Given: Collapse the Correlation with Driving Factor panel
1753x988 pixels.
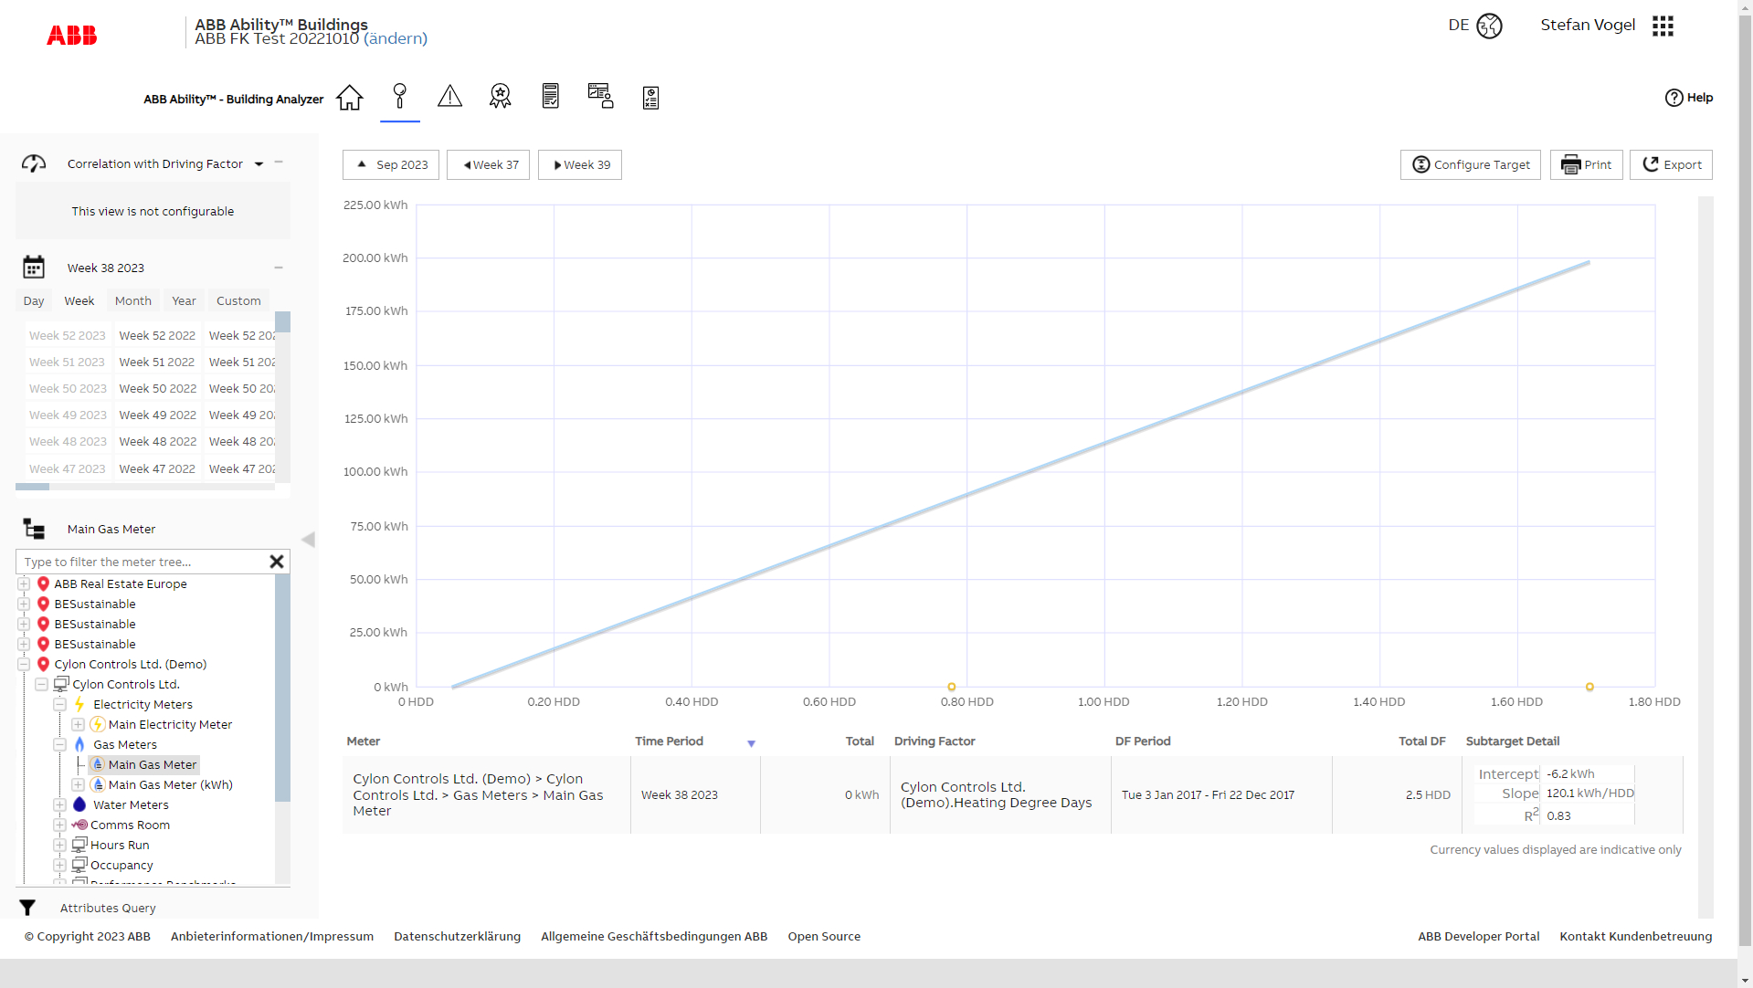Looking at the screenshot, I should [x=280, y=163].
